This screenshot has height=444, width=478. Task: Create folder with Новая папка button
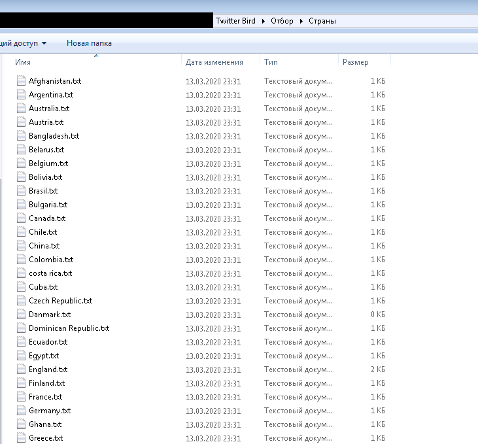(89, 43)
